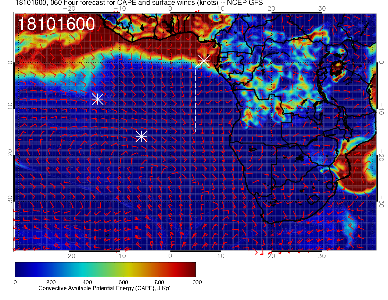Viewport: 388px width, 300px height.
Task: Click the white asterisk marker on the equator
Action: click(x=204, y=61)
